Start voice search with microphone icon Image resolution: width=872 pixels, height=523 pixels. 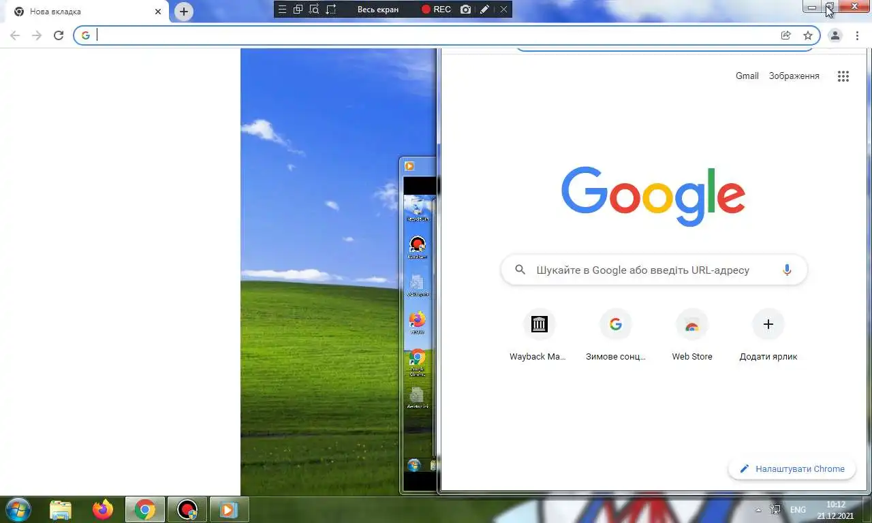click(x=787, y=270)
